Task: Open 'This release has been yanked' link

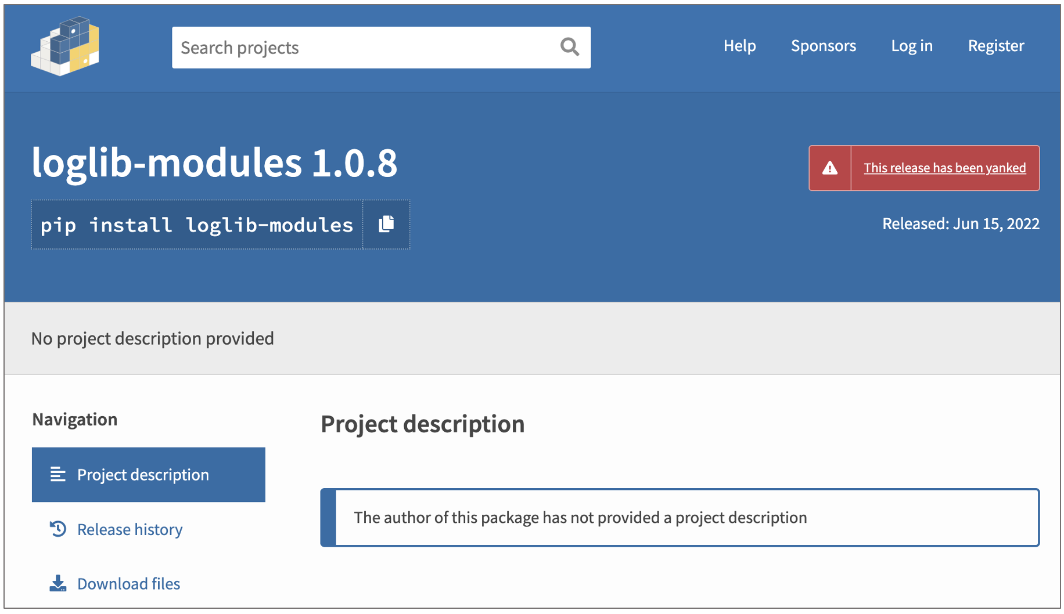Action: 944,168
